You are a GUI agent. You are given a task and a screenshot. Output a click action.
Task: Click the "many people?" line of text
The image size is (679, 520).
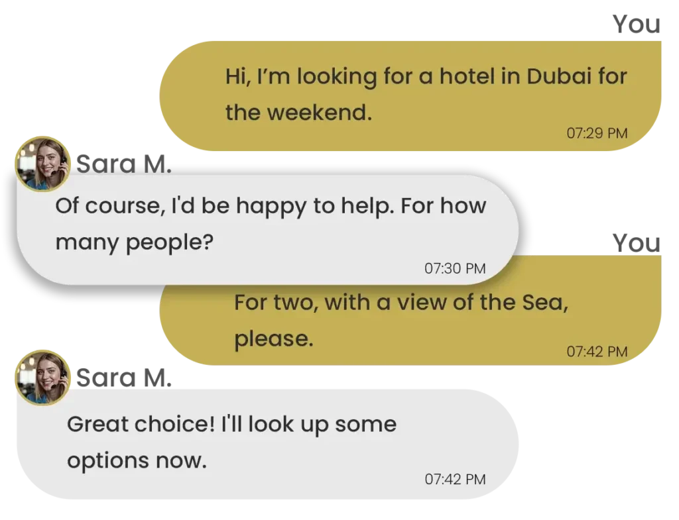click(134, 241)
